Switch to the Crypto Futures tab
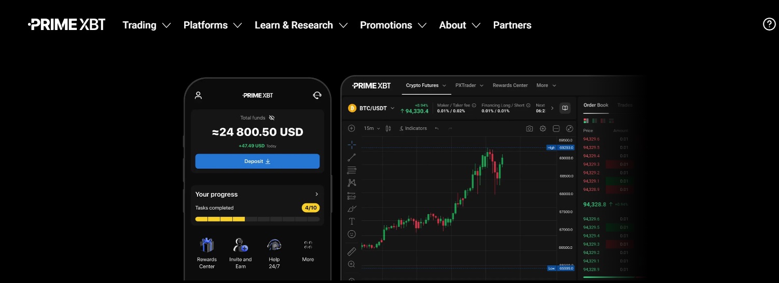779x283 pixels. [426, 85]
